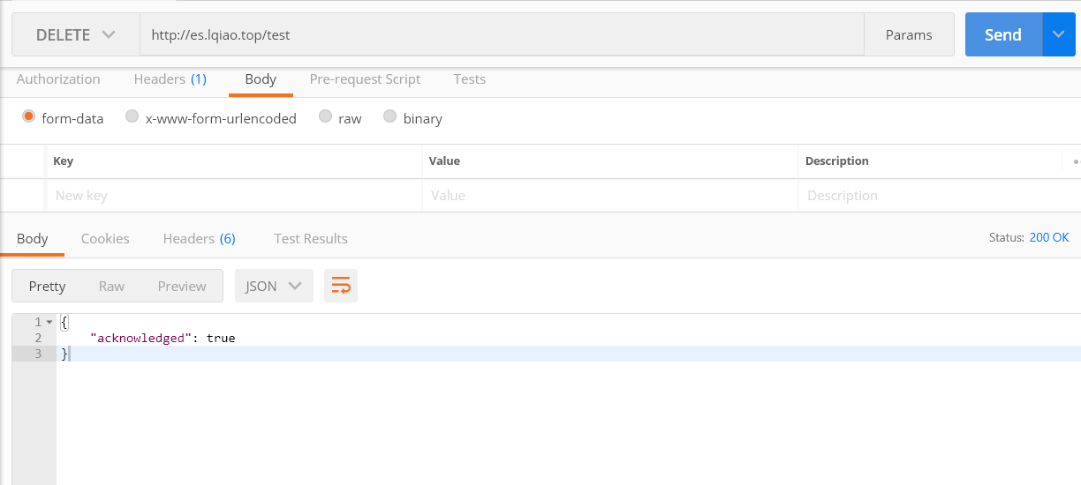Click the Params button
This screenshot has width=1081, height=485.
click(x=909, y=35)
